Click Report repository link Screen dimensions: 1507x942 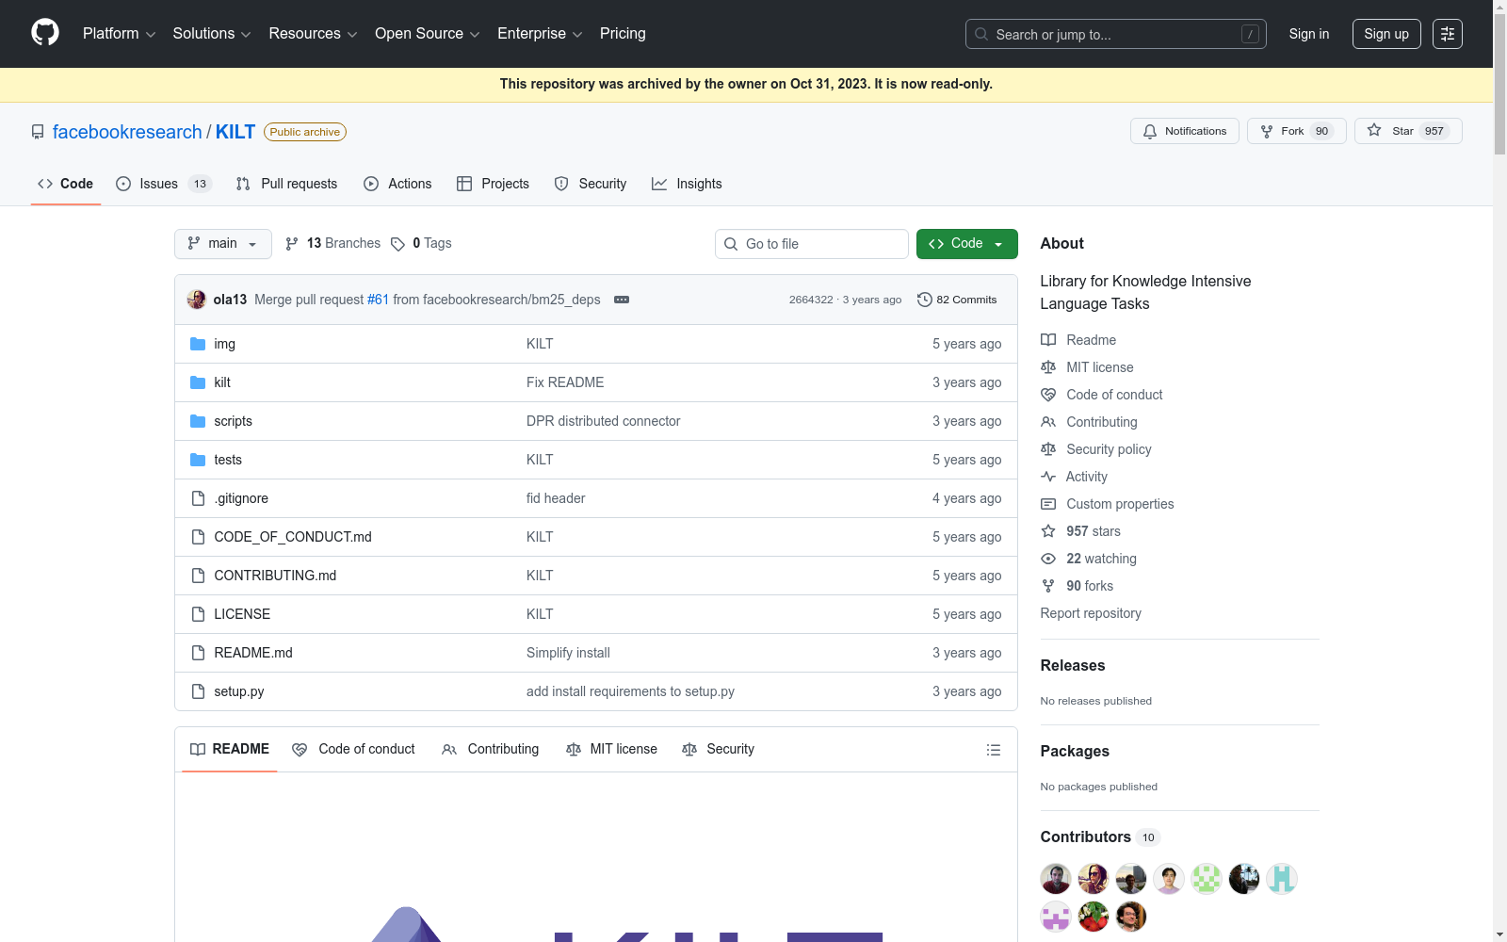(x=1091, y=613)
